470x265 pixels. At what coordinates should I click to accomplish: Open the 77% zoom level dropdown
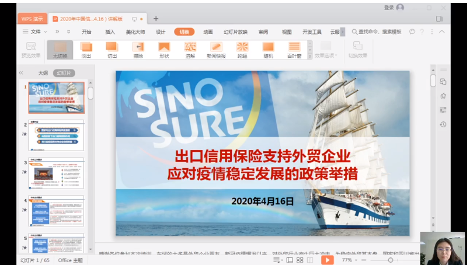click(x=350, y=260)
